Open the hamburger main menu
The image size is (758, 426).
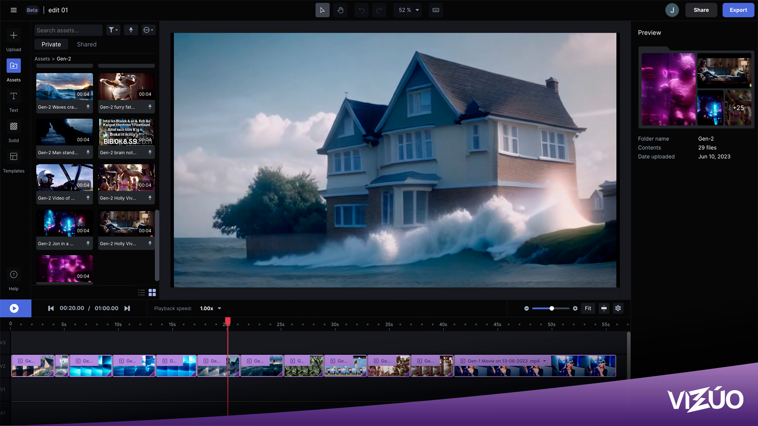[13, 10]
